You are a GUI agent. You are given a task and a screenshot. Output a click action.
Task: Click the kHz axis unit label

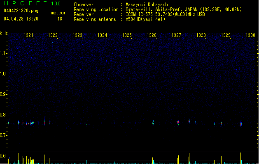point(4,33)
